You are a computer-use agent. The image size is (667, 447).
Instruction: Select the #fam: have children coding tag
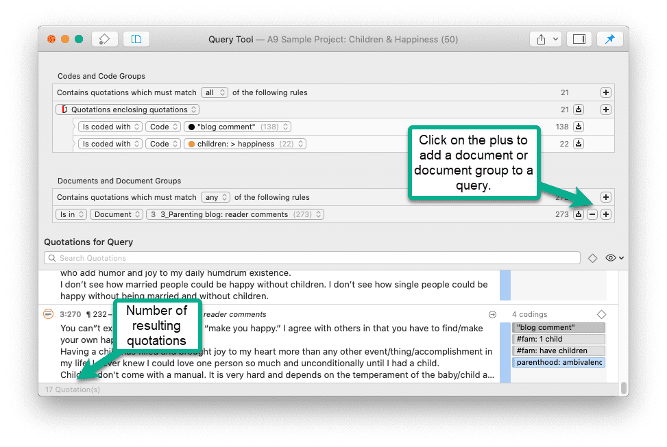coord(559,350)
